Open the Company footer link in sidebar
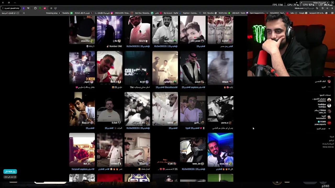Screen dimensions: 335x188 tap(332, 137)
